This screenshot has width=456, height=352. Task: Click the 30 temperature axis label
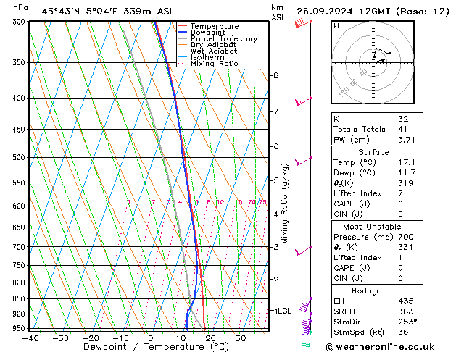[x=241, y=338]
